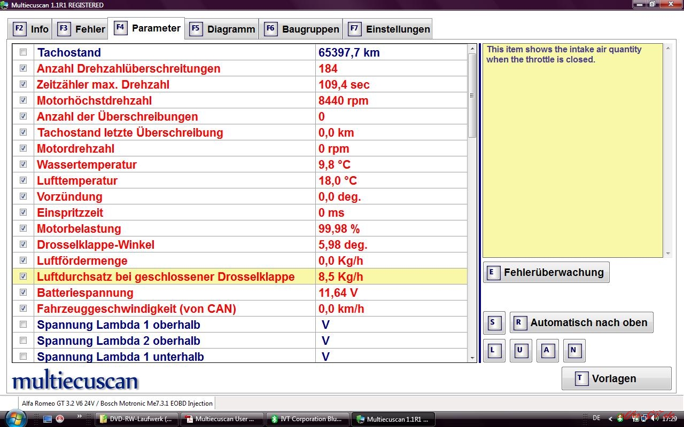This screenshot has height=427, width=684.
Task: Click parameter list scroll down arrow
Action: 472,358
